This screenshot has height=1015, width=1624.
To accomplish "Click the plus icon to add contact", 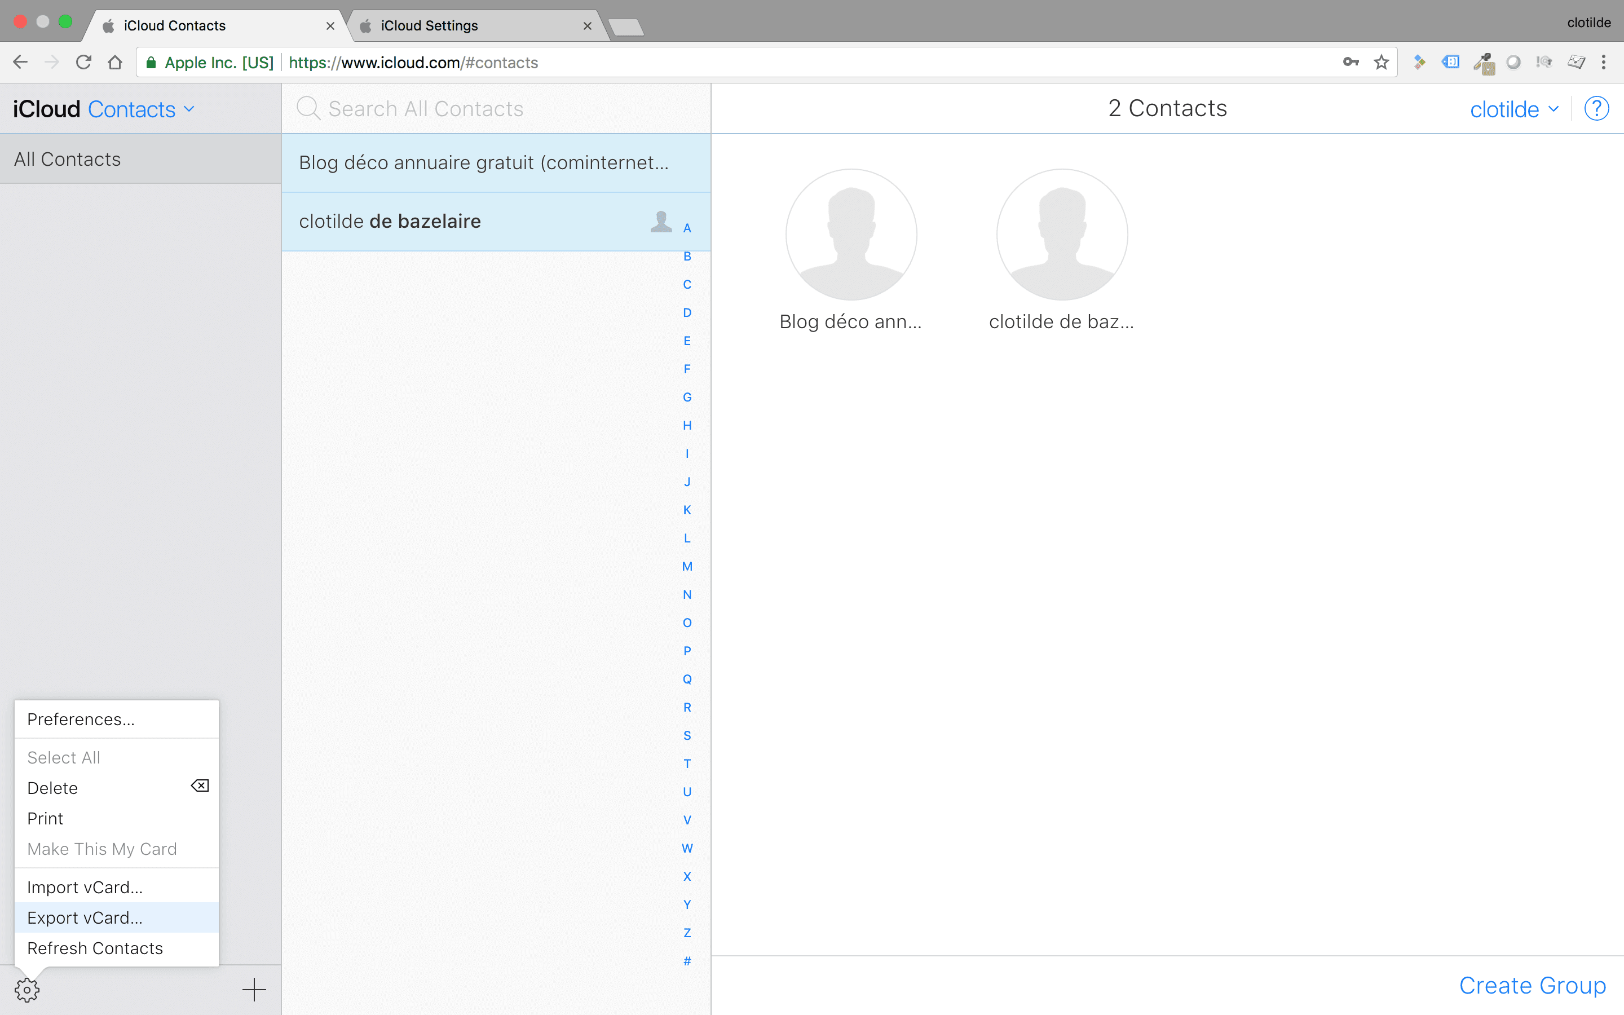I will click(254, 990).
